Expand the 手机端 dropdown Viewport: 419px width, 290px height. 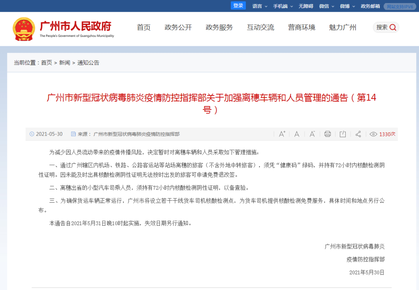(283, 6)
